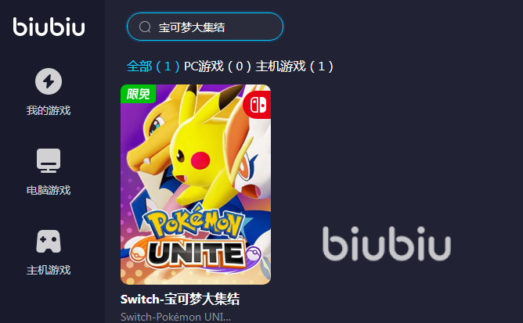
Task: Click the large biubiu watermark logo
Action: point(387,244)
